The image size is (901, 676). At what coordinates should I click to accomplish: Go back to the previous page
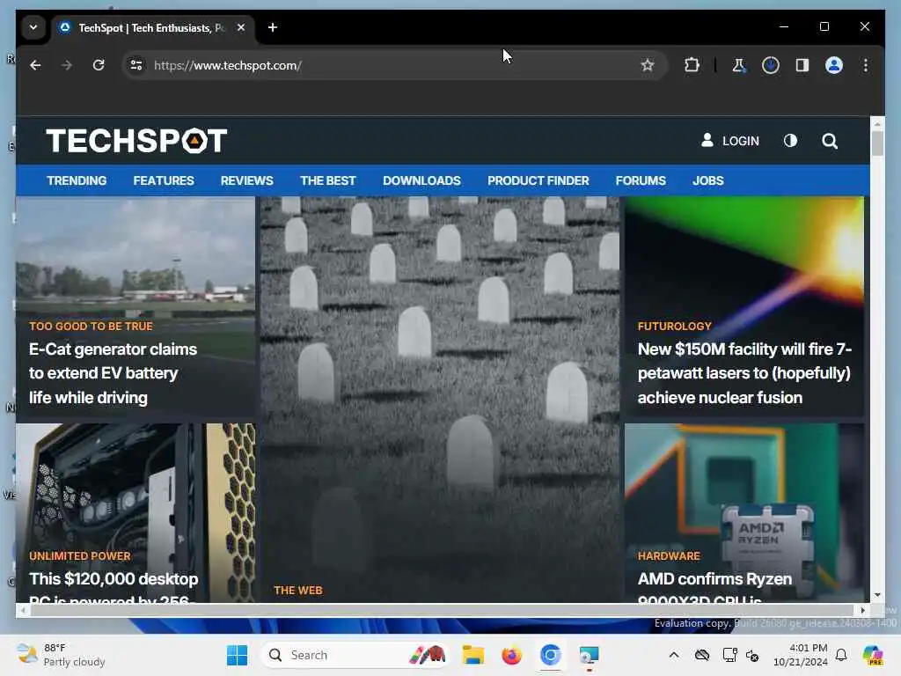pos(35,65)
